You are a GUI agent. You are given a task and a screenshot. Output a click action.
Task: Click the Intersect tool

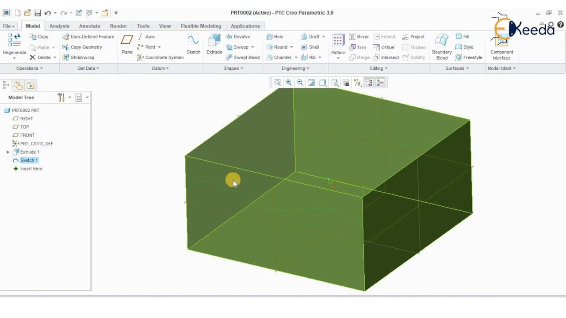(x=386, y=57)
